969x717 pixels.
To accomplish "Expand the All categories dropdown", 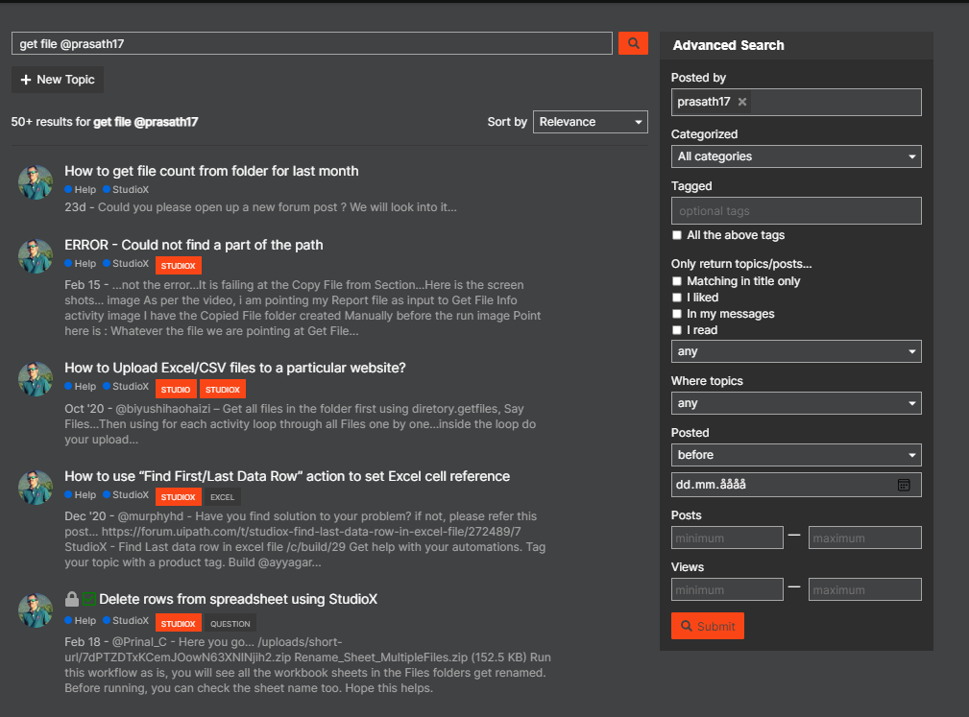I will [795, 156].
